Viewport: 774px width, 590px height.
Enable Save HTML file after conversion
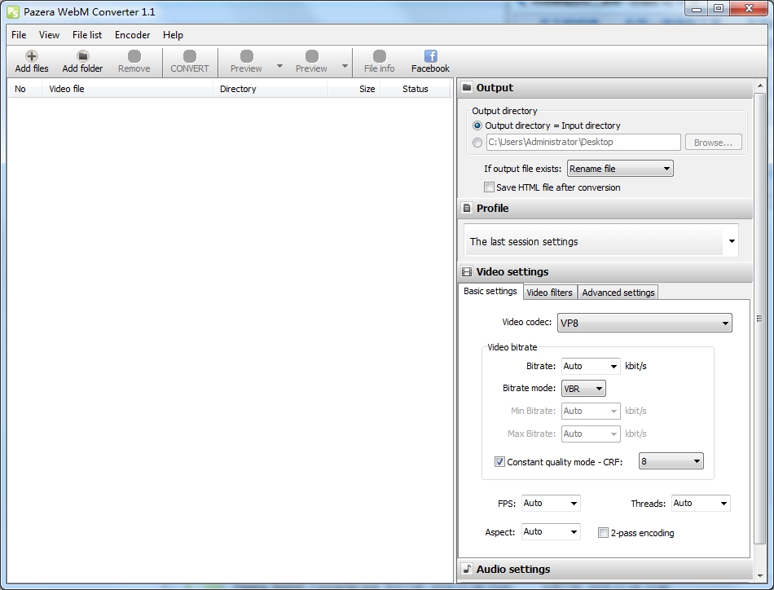[x=489, y=187]
